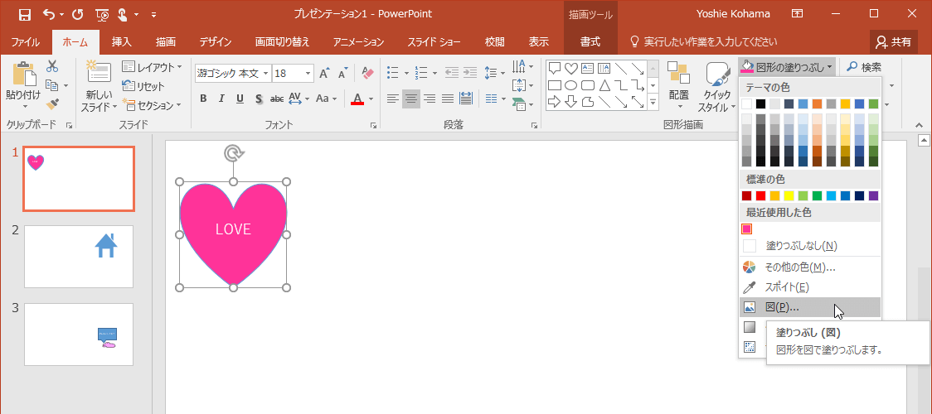Viewport: 932px width, 414px height.
Task: Toggle Underline formatting
Action: point(240,99)
